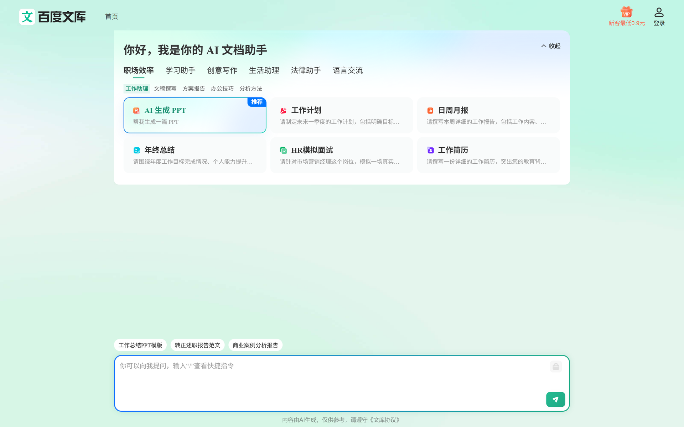684x427 pixels.
Task: Click the 登录 label
Action: pos(659,23)
